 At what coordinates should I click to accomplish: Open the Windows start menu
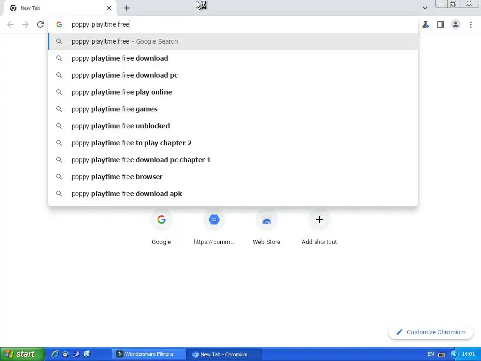tap(22, 354)
